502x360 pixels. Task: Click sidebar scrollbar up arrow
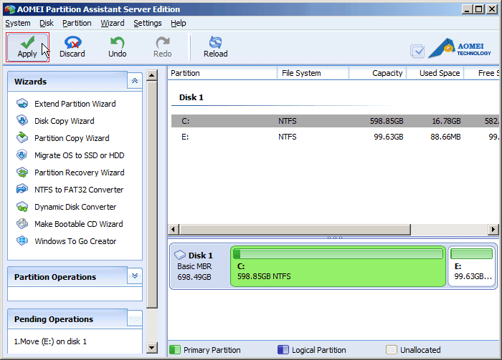pyautogui.click(x=152, y=75)
